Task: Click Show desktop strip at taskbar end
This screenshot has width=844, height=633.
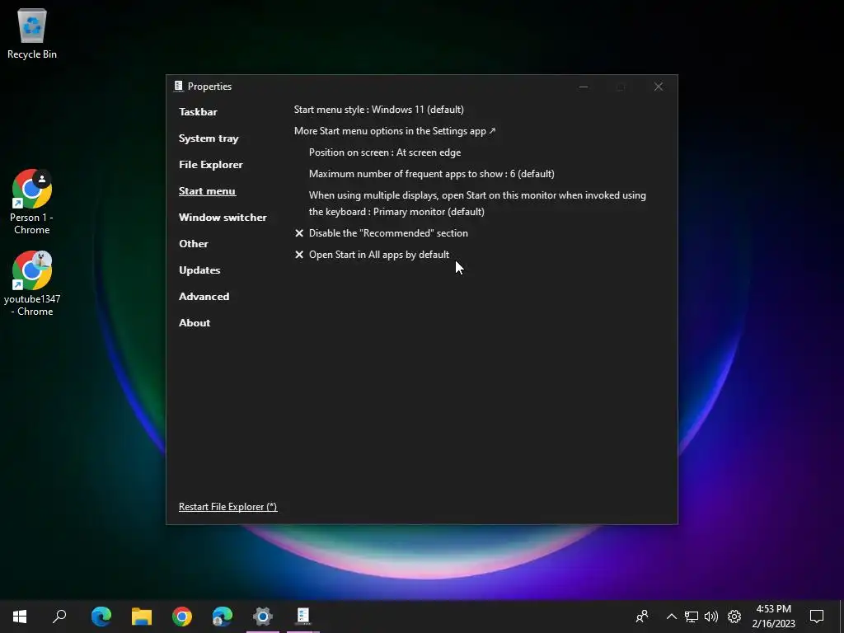Action: (842, 617)
